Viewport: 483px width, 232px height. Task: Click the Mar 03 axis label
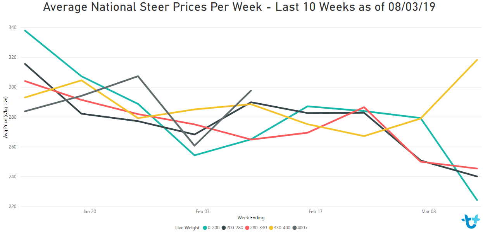pos(428,212)
